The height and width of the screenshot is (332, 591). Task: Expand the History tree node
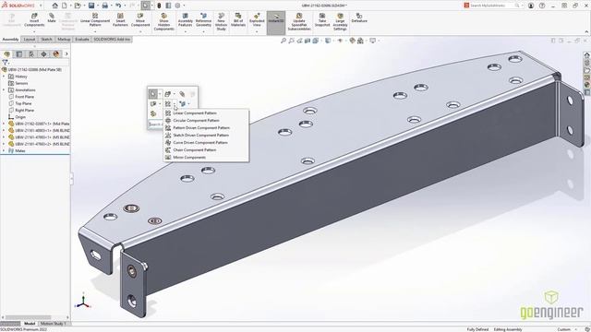point(4,77)
